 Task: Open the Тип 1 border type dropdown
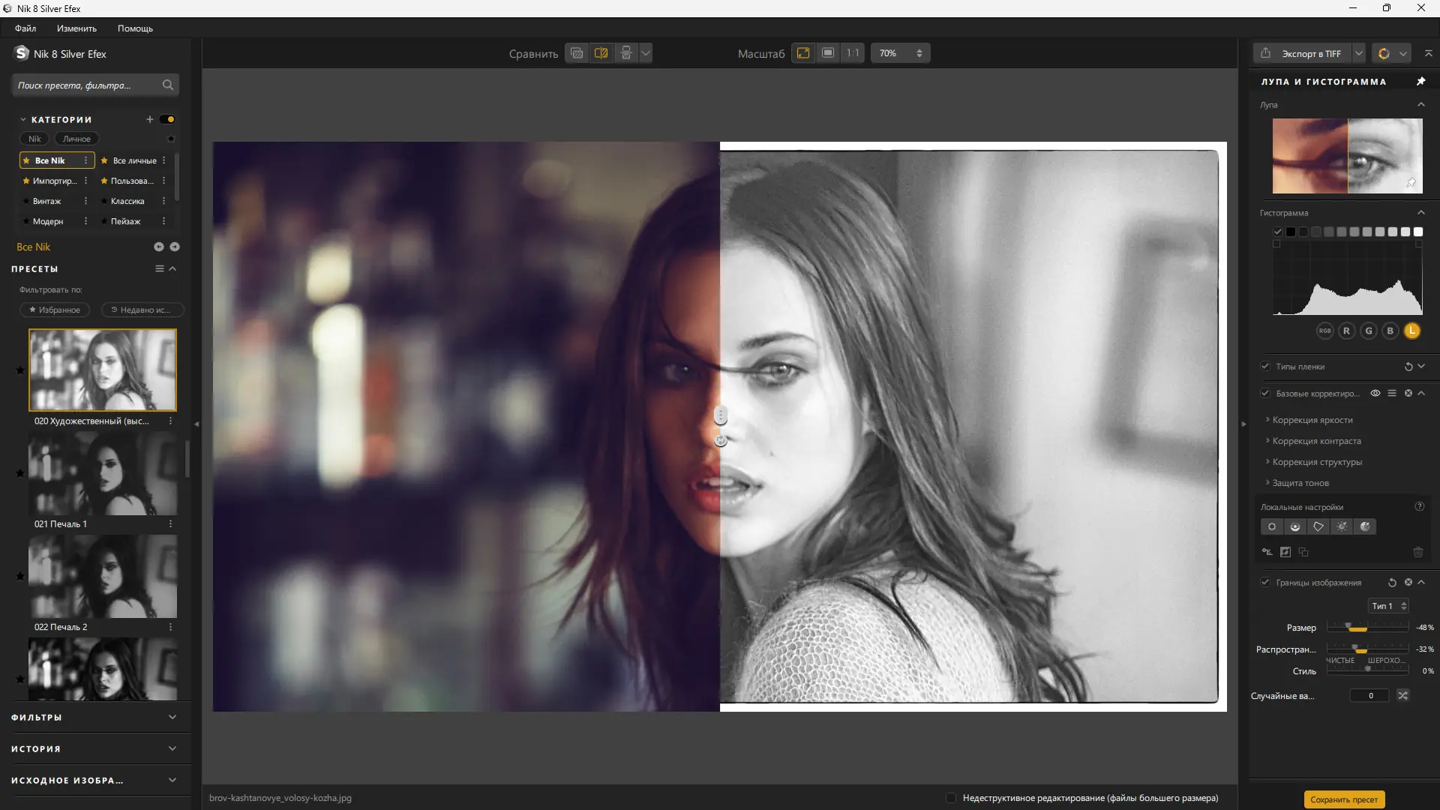click(x=1388, y=606)
